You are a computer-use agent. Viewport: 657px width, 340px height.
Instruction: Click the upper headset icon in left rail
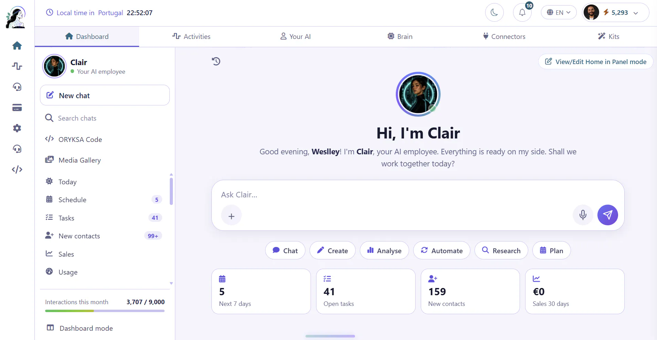point(17,87)
